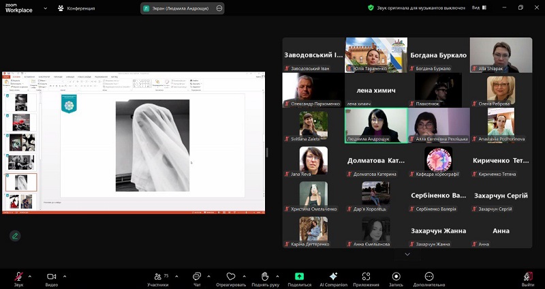Expand the arrow next to Участники
545x289 pixels.
[x=176, y=276]
